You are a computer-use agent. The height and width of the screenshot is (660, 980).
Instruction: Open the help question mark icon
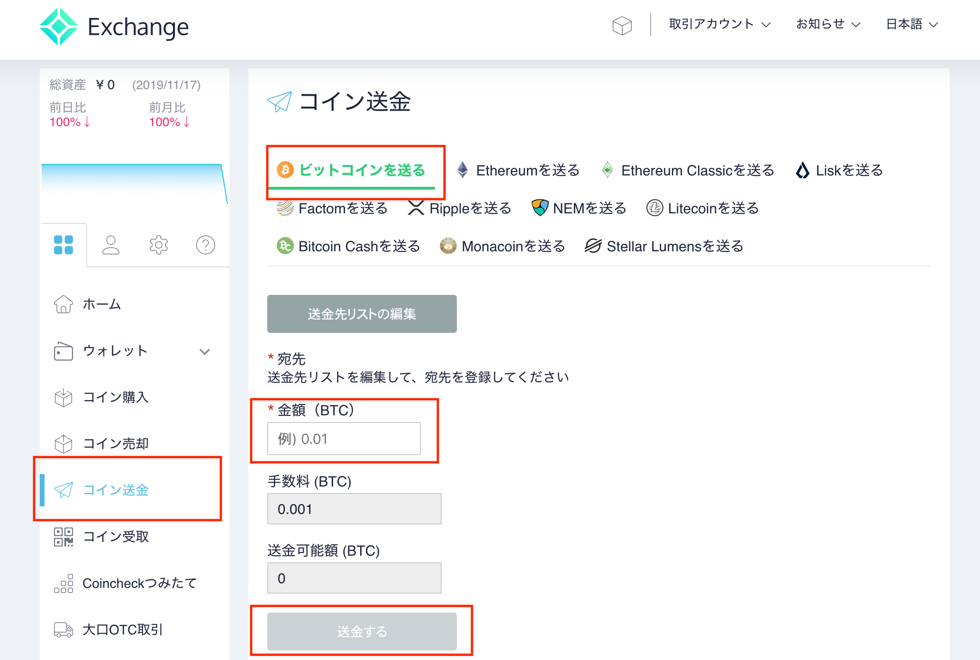point(206,245)
